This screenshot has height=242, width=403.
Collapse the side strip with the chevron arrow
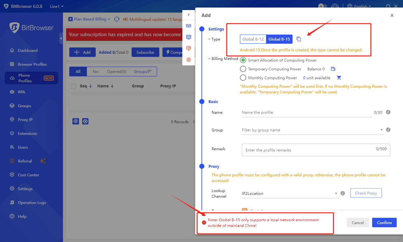[189, 15]
